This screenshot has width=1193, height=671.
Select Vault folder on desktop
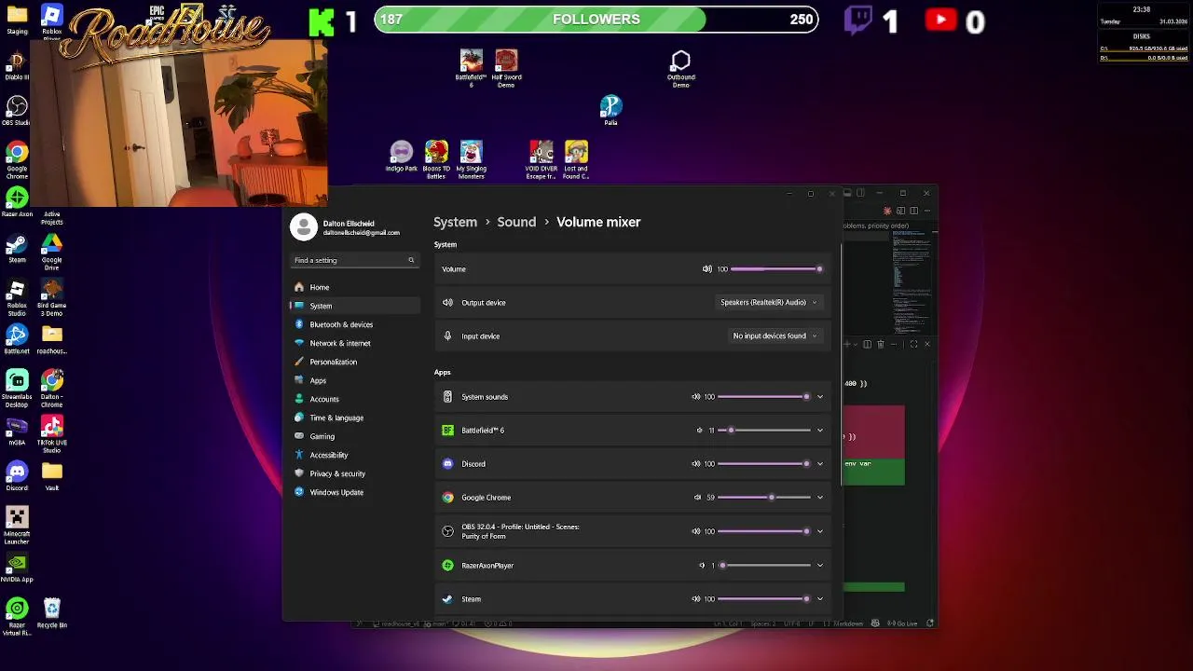pos(51,476)
